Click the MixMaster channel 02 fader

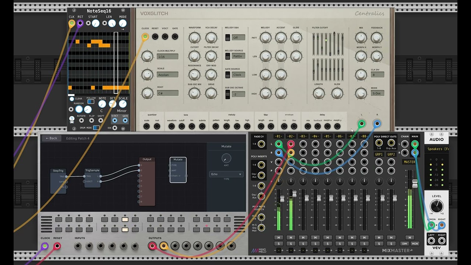point(294,194)
